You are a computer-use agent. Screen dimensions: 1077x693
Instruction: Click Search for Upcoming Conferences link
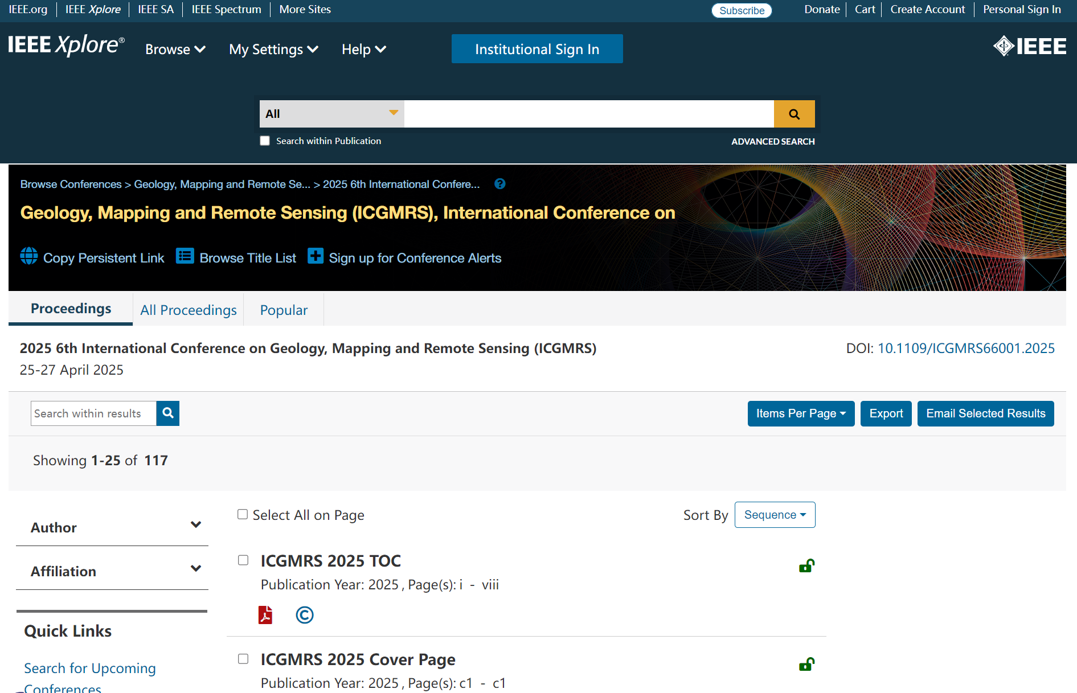coord(90,678)
